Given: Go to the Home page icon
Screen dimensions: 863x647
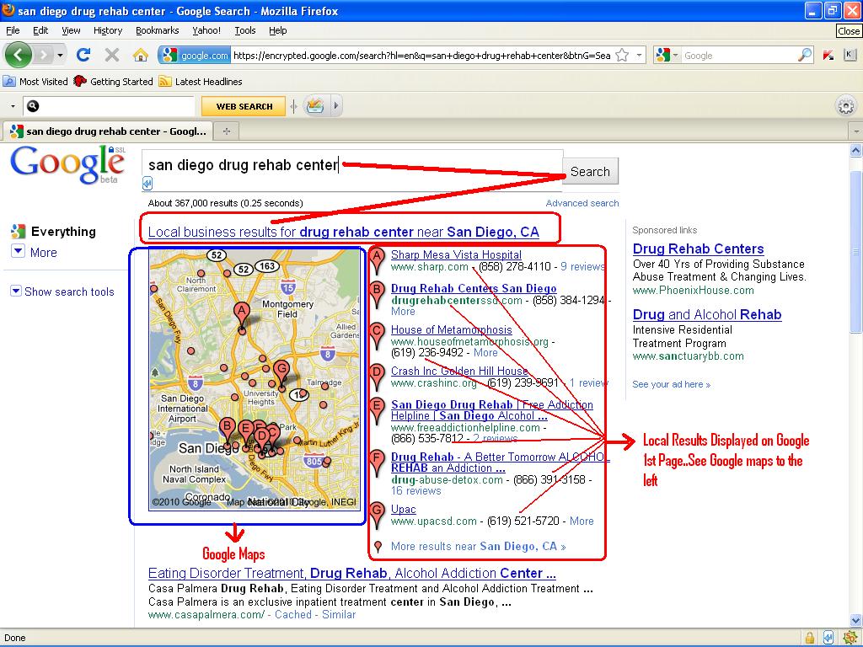Looking at the screenshot, I should [x=141, y=55].
